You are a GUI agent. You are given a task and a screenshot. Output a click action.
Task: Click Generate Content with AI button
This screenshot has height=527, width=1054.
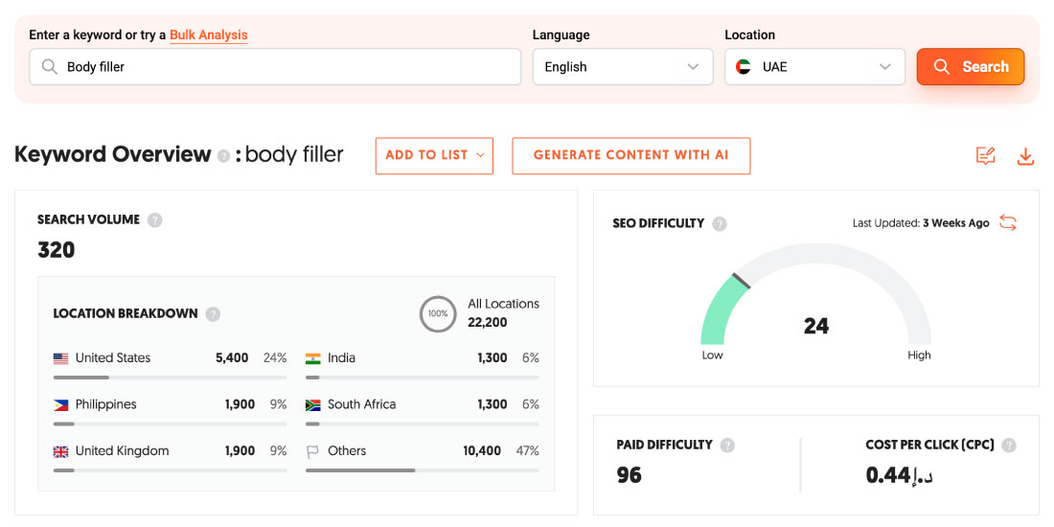click(x=630, y=155)
